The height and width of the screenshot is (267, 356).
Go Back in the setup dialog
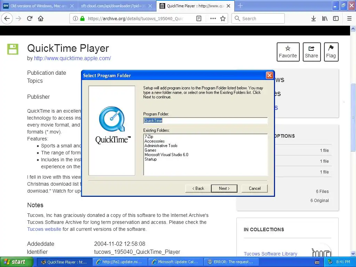pos(198,188)
